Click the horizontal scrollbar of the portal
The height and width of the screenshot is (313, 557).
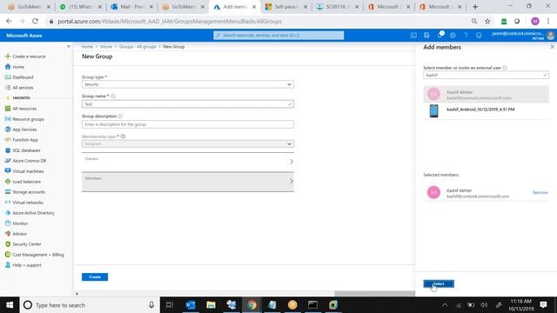pyautogui.click(x=374, y=294)
